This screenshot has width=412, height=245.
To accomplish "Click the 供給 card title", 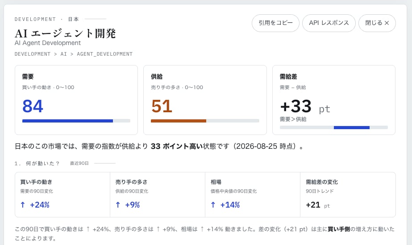I will click(x=157, y=77).
